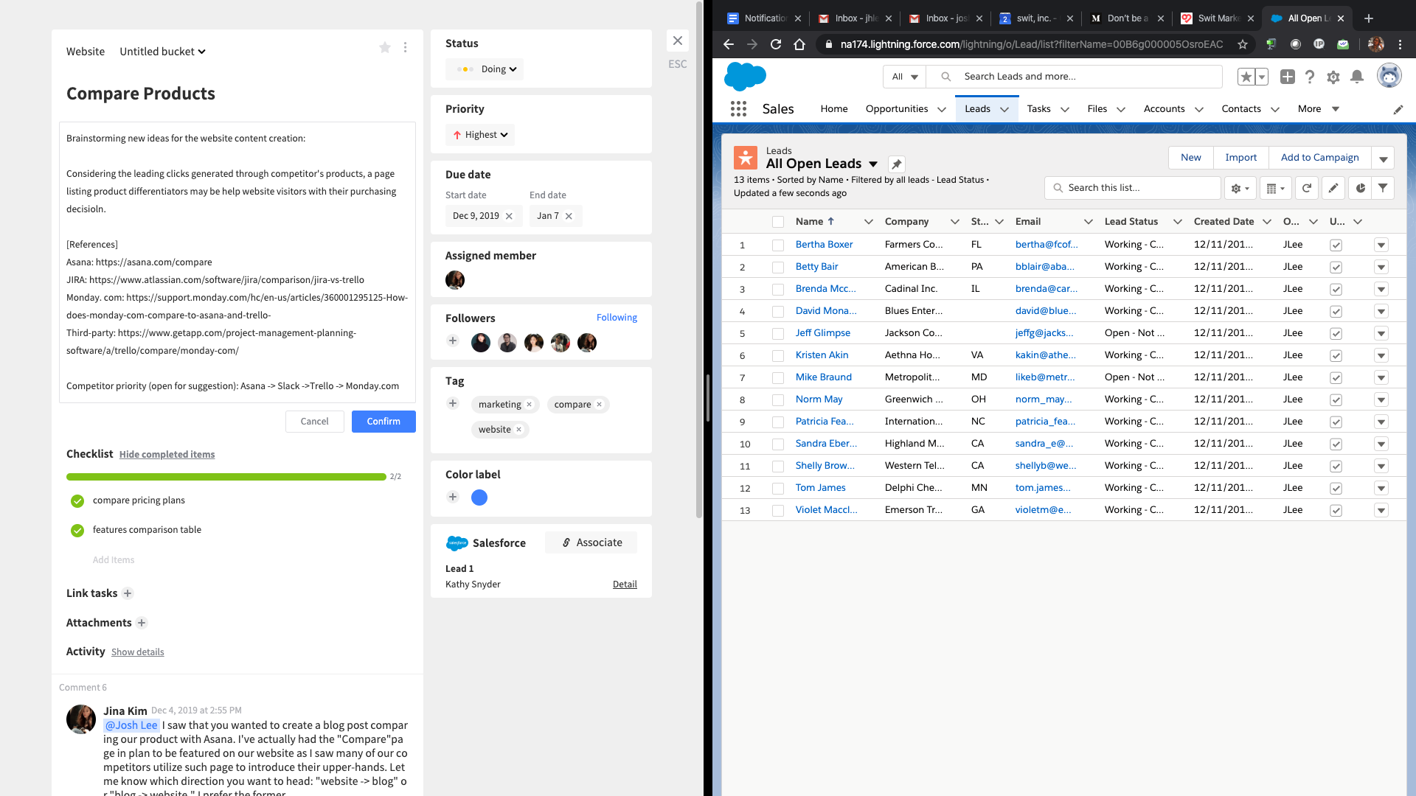Open the Untitled bucket dropdown

(x=162, y=52)
